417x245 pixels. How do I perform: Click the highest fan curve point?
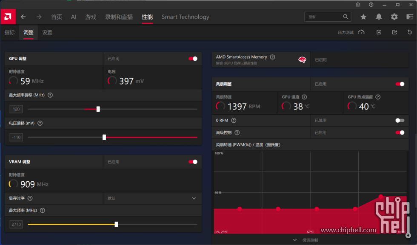[381, 197]
